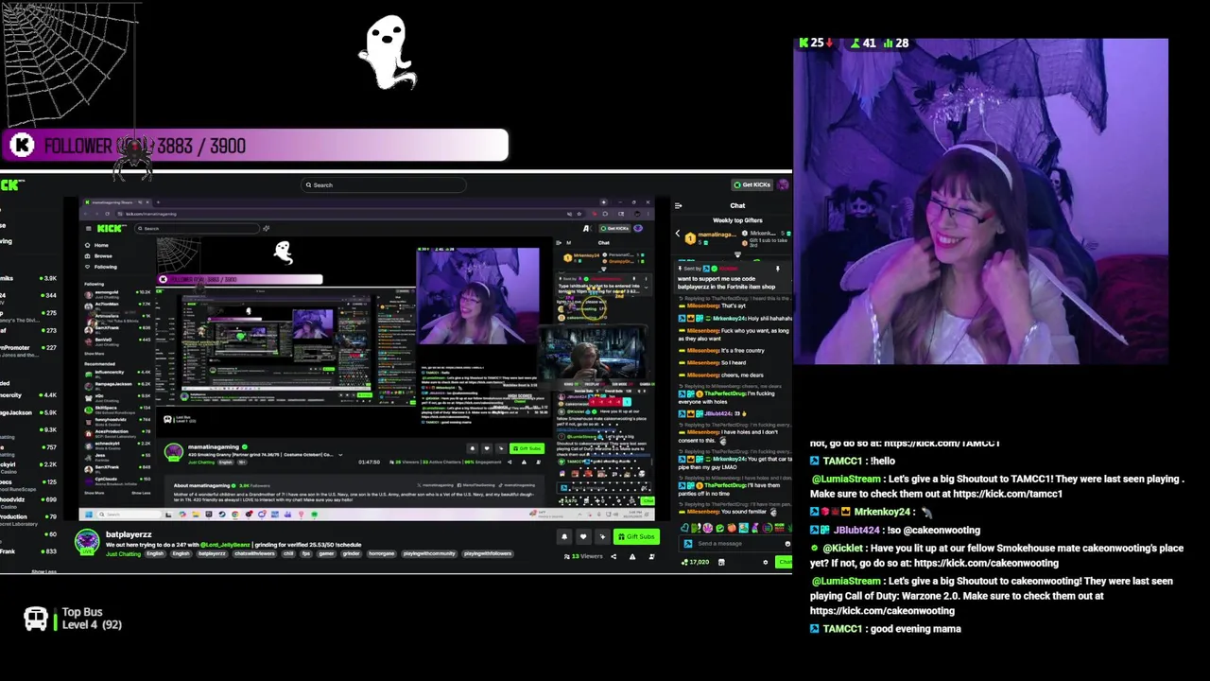The height and width of the screenshot is (681, 1210).
Task: Click the Get KICKs button in top bar
Action: pyautogui.click(x=752, y=184)
